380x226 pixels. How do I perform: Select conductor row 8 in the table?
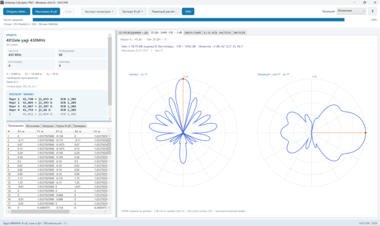click(57, 166)
